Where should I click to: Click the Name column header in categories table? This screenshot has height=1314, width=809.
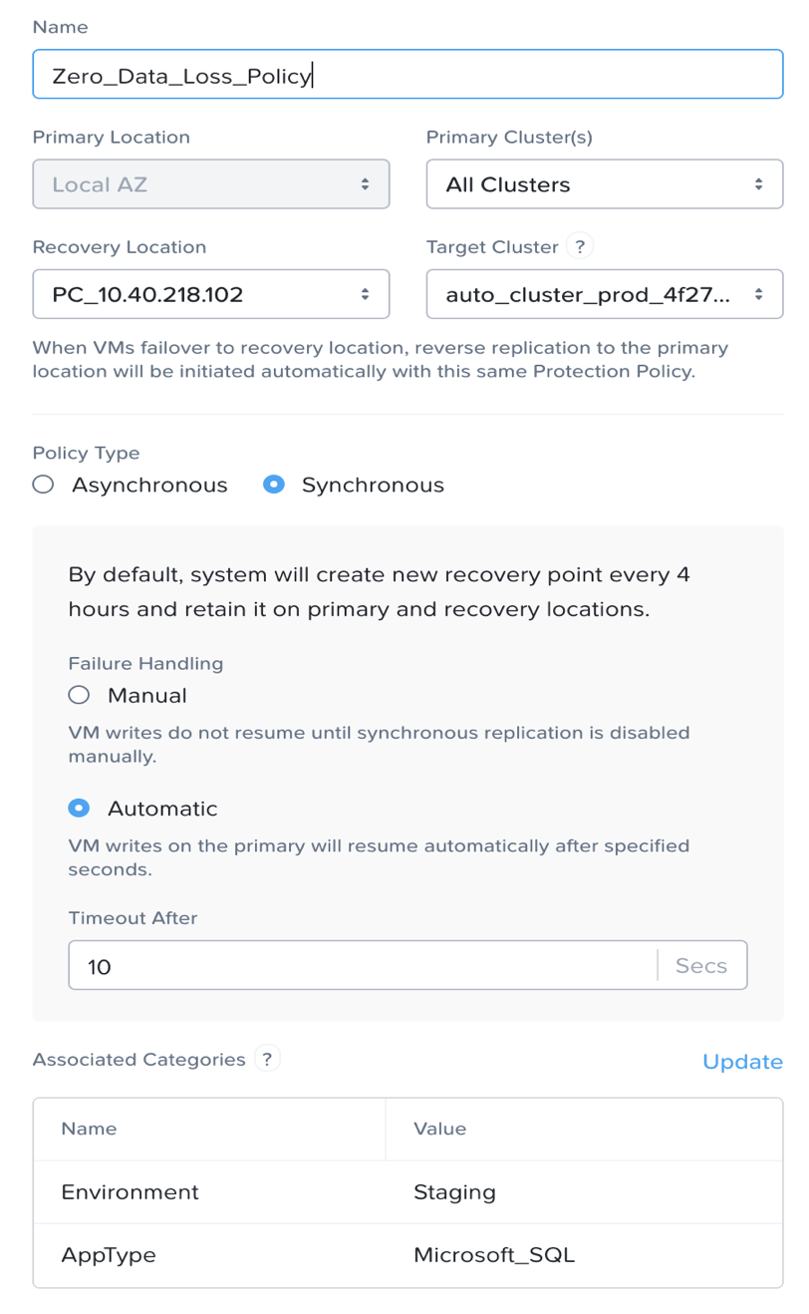click(x=89, y=1129)
